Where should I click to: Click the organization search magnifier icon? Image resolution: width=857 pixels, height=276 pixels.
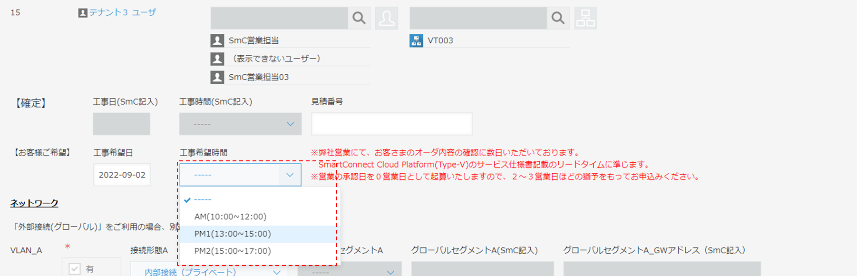558,18
